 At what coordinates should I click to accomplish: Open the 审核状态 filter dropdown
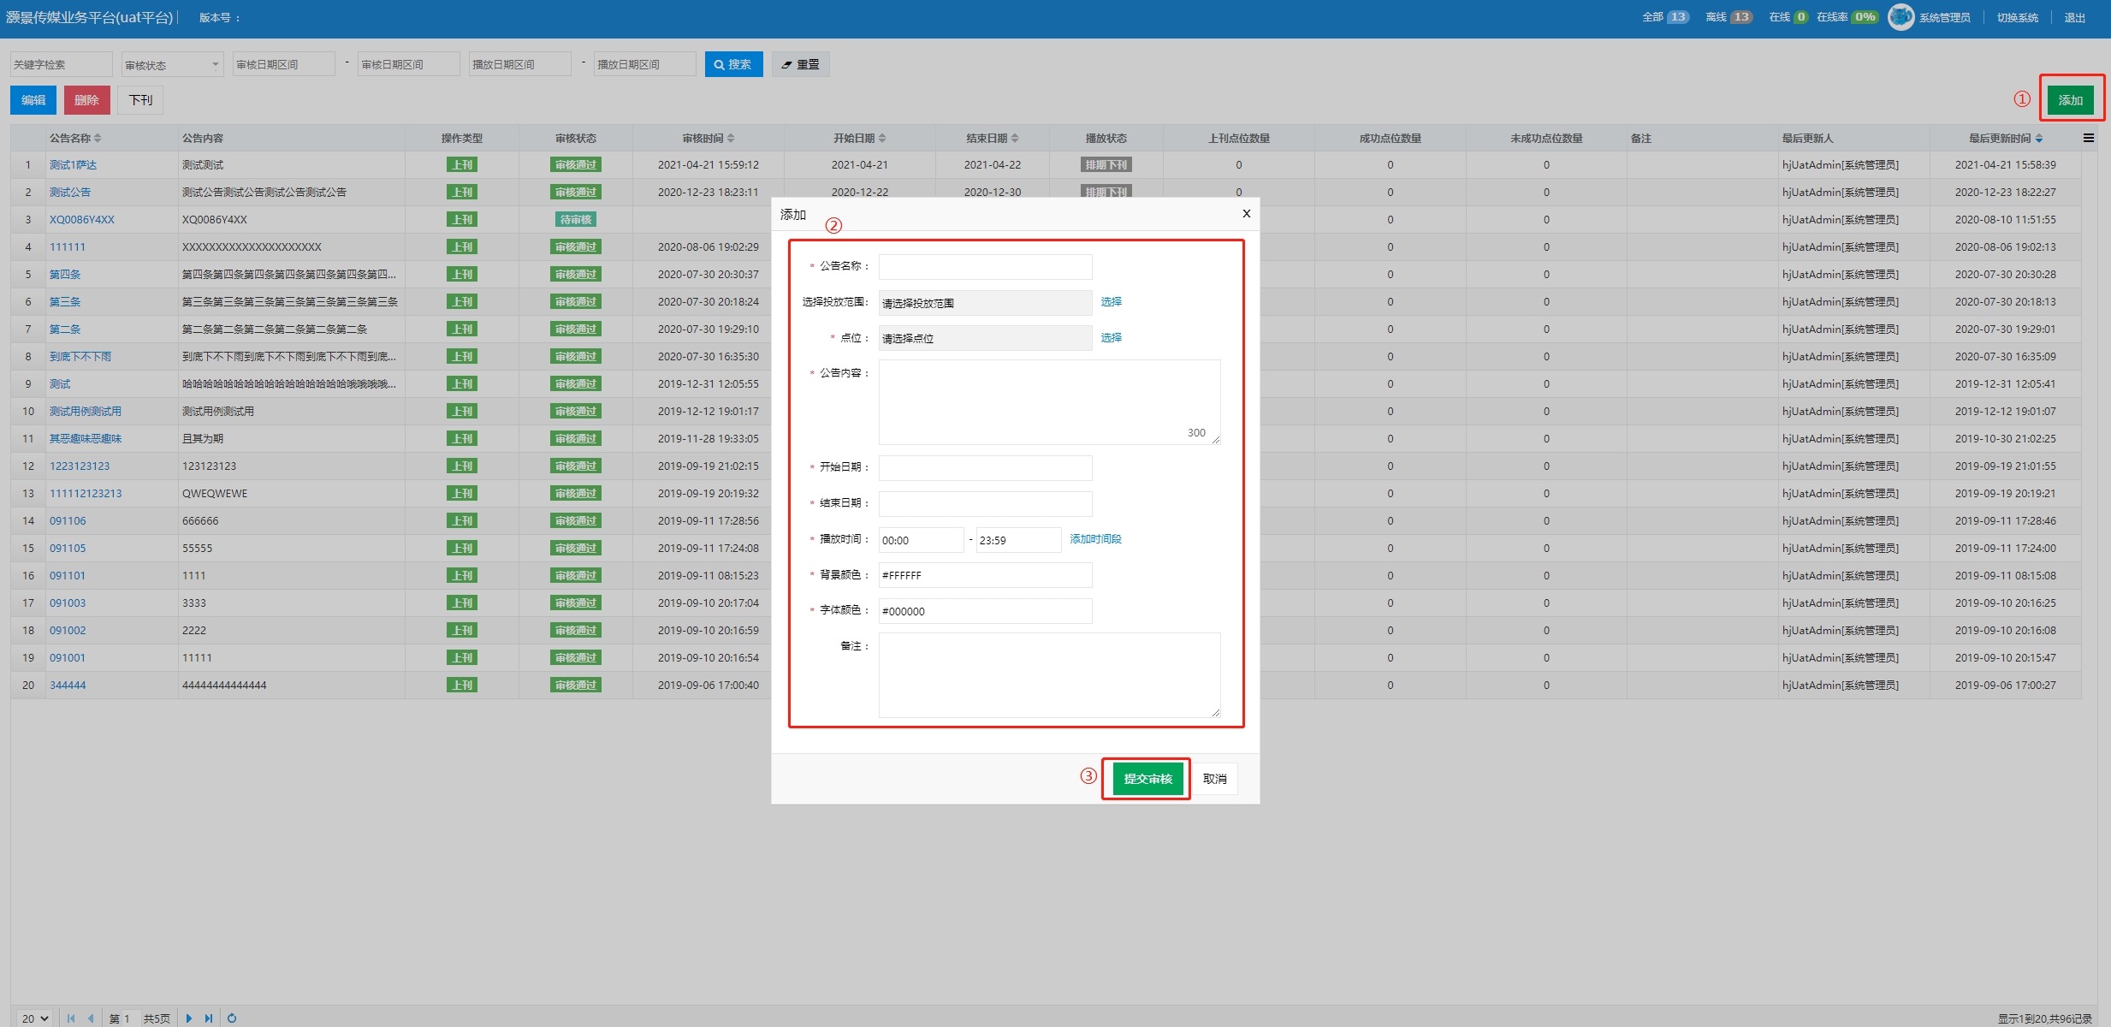point(172,65)
